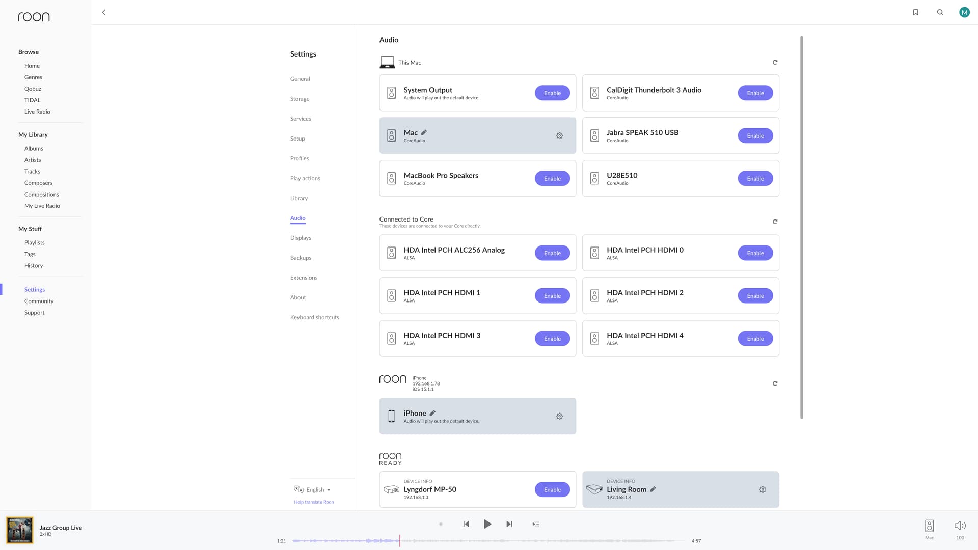The height and width of the screenshot is (550, 978).
Task: Start playback with the play button
Action: point(487,524)
